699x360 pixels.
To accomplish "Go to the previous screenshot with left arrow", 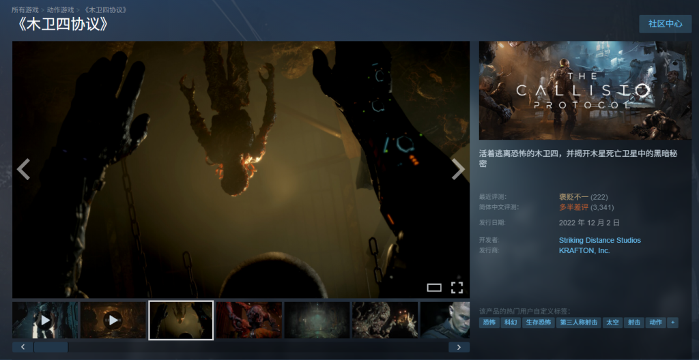I will click(23, 169).
